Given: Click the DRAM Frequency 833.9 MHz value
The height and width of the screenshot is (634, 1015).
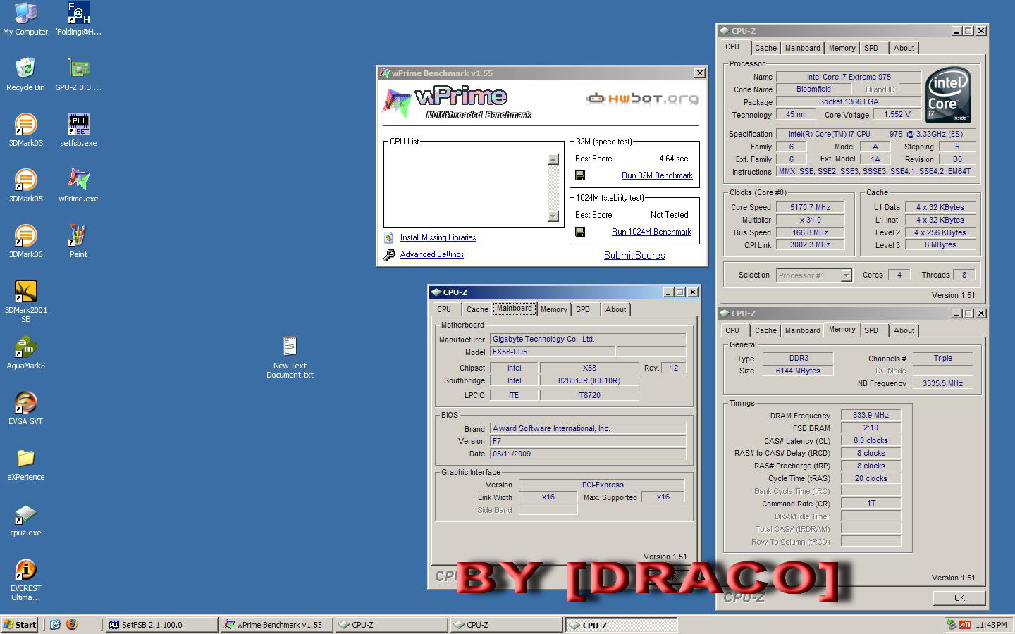Looking at the screenshot, I should click(x=871, y=415).
